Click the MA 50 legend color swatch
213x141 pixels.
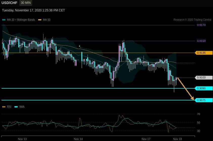pos(40,20)
